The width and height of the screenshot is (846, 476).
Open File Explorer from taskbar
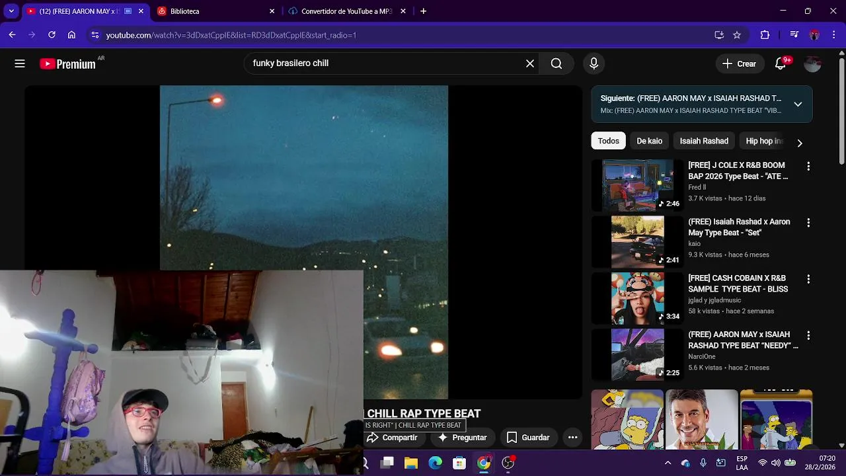click(411, 463)
